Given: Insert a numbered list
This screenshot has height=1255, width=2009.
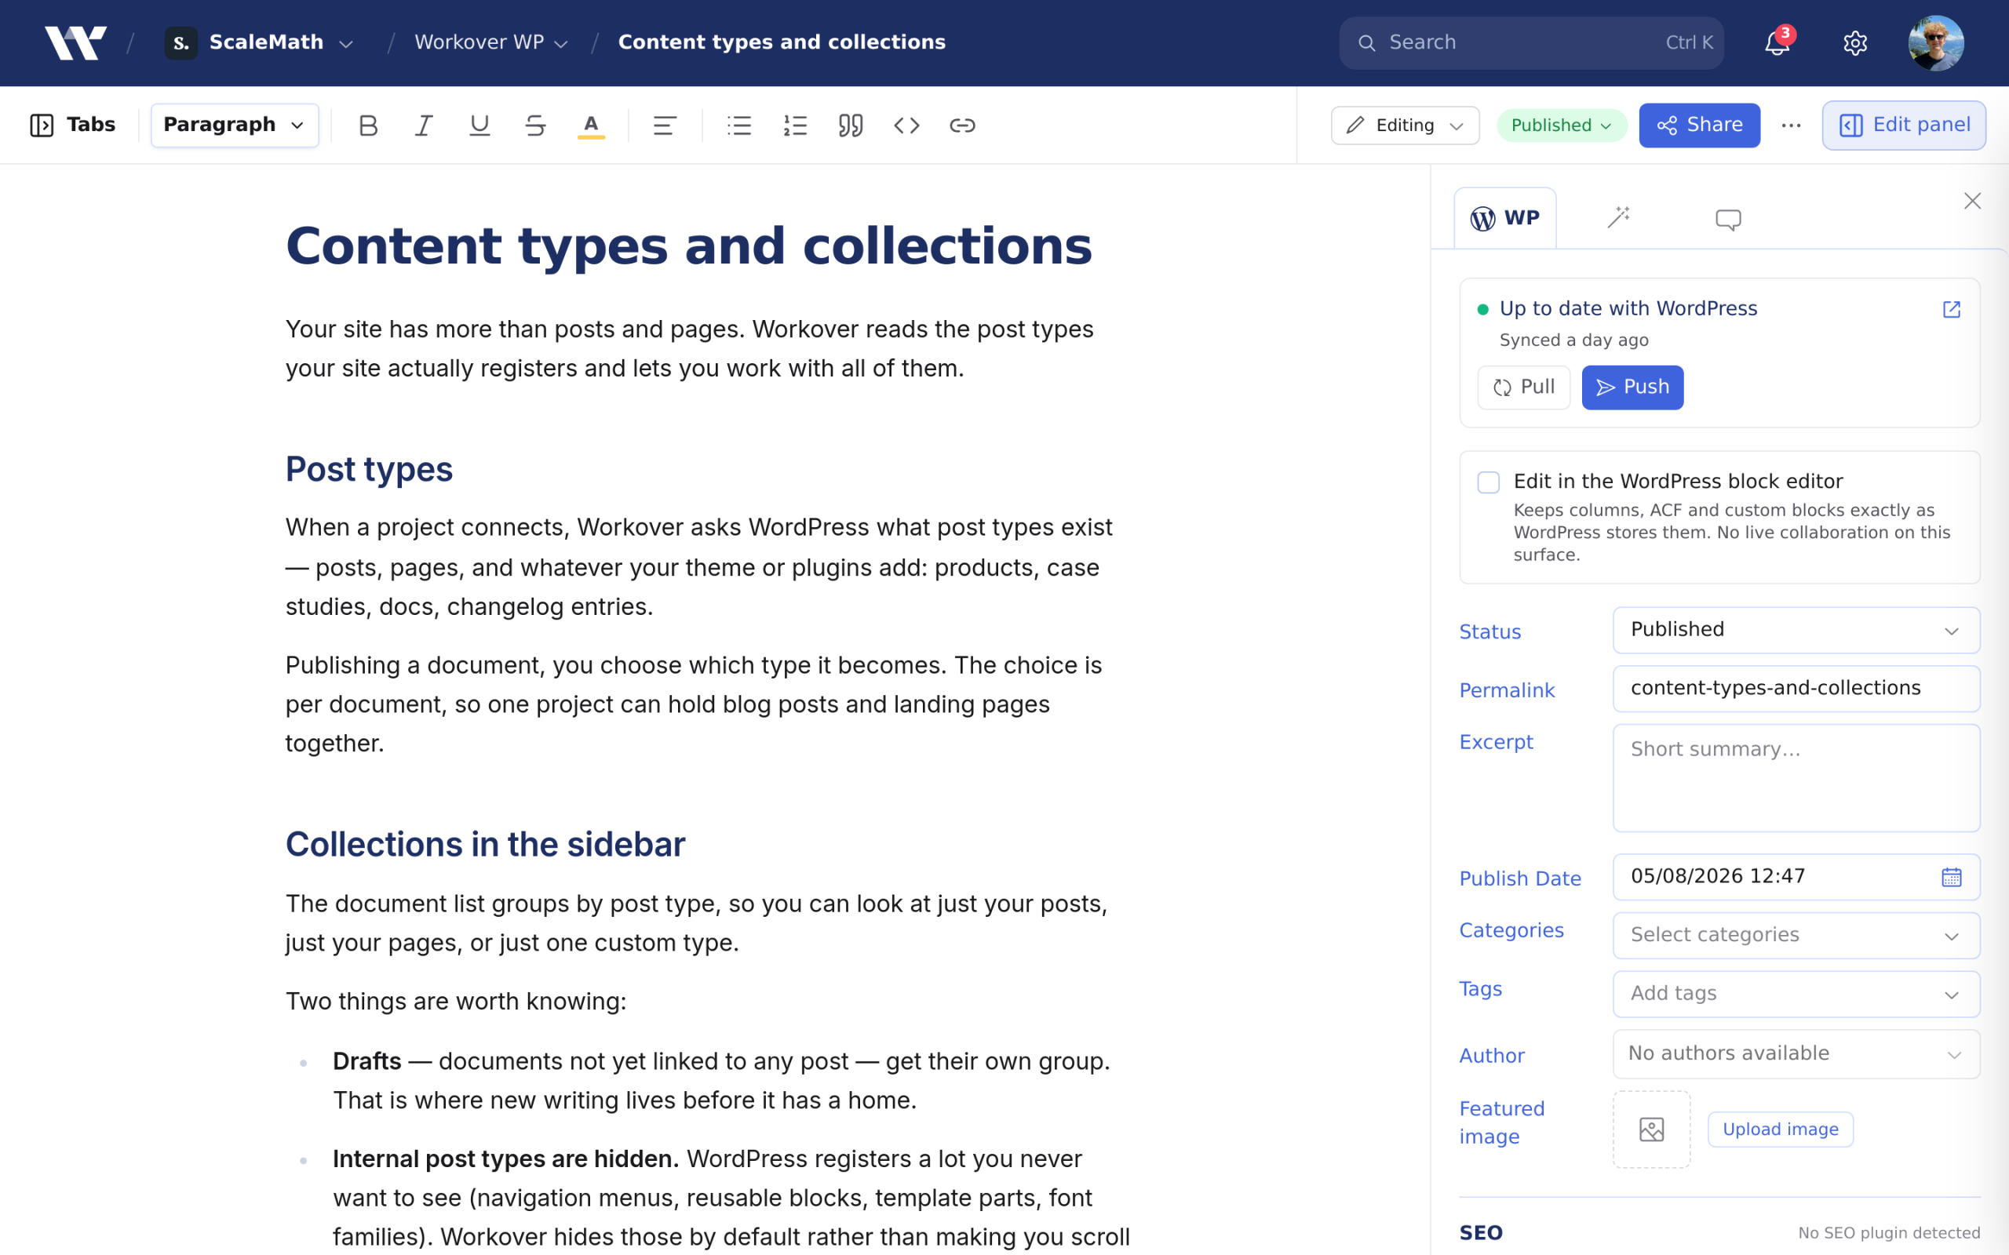Looking at the screenshot, I should [794, 125].
